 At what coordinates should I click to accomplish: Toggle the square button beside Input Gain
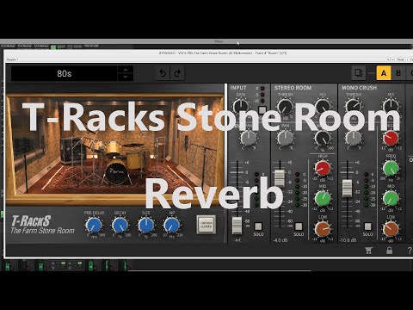(262, 110)
